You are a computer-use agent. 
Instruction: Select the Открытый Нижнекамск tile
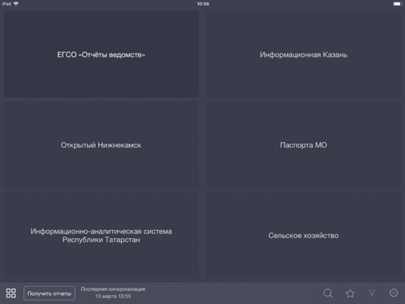tap(101, 145)
